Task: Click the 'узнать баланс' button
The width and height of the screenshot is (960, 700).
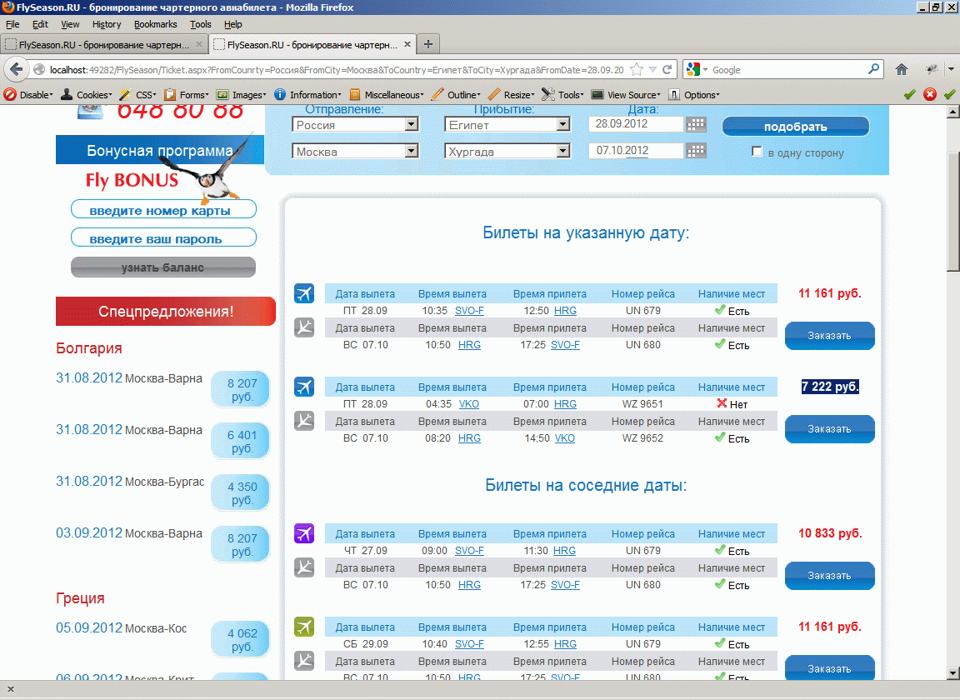Action: (x=162, y=267)
